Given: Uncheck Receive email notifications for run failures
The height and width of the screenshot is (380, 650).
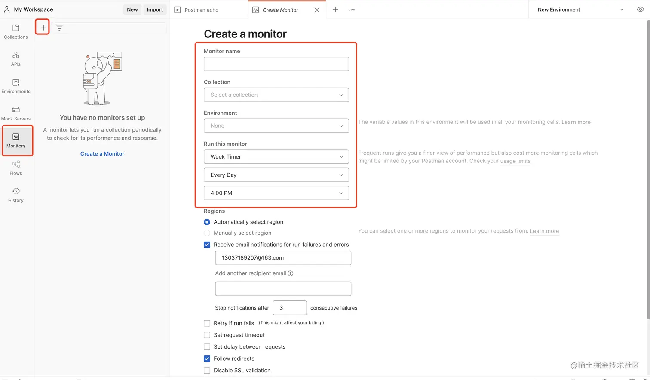Looking at the screenshot, I should 207,245.
